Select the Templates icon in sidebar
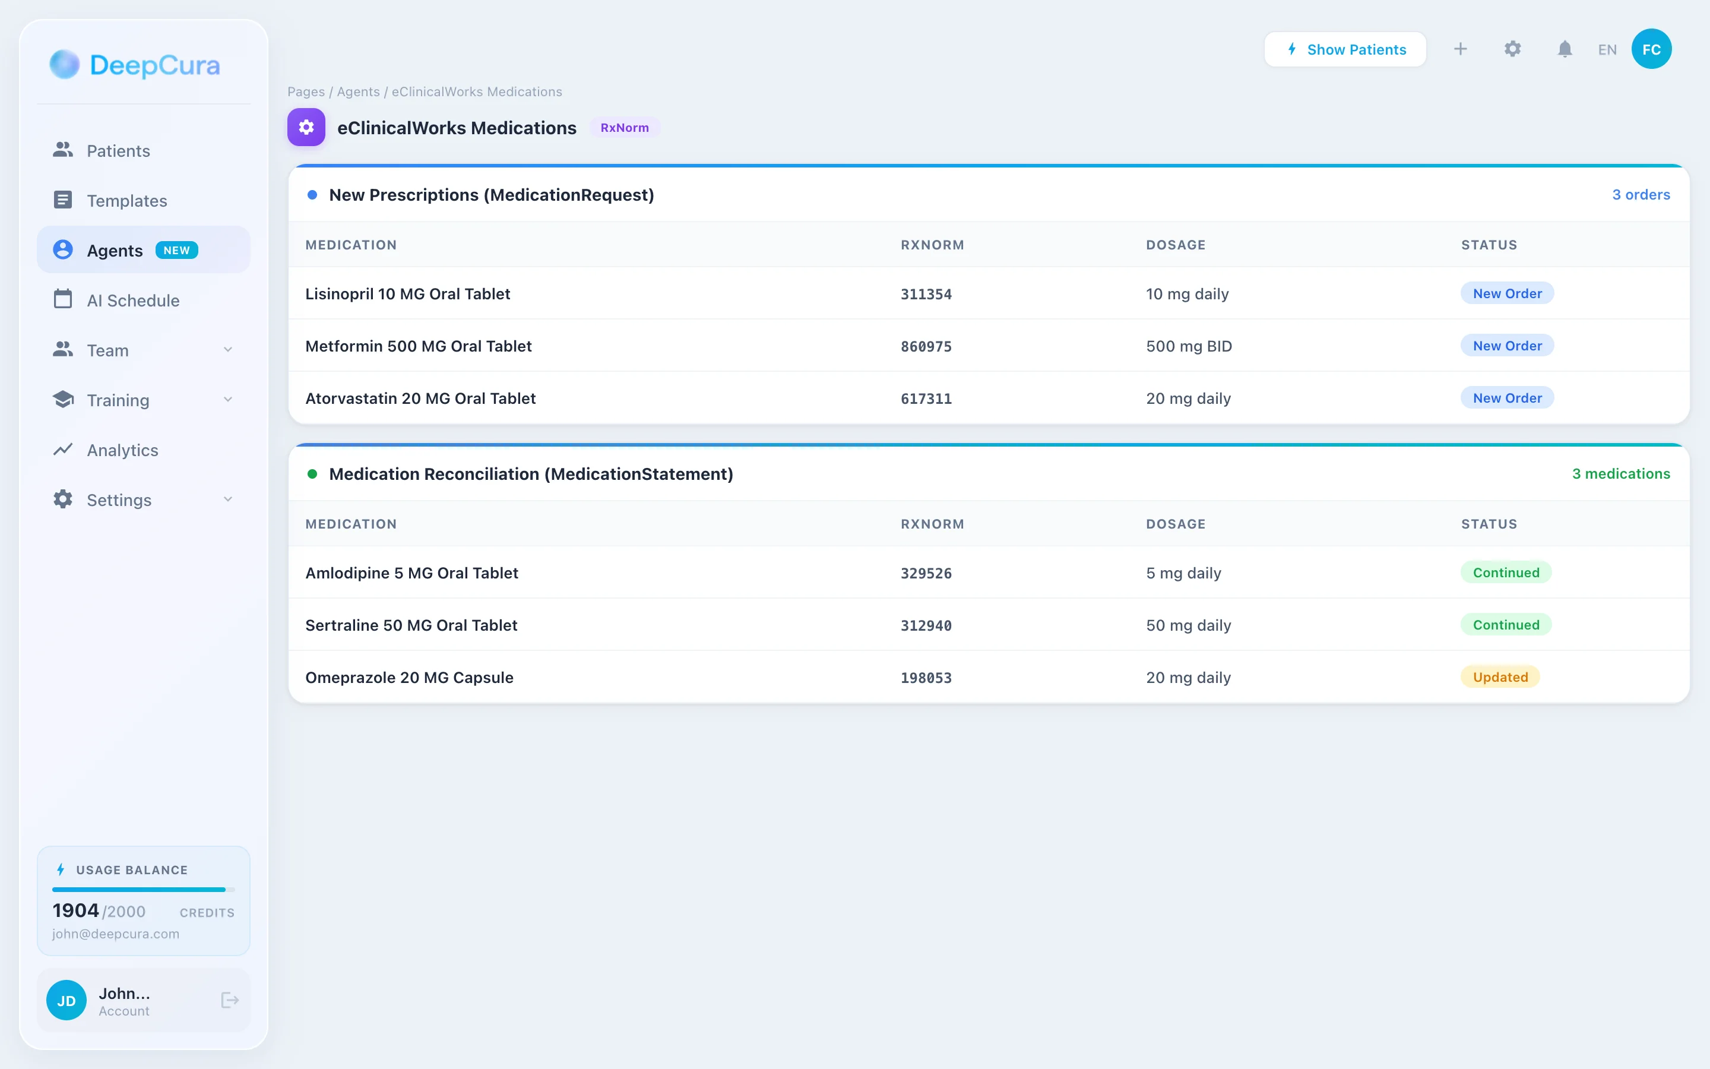This screenshot has width=1710, height=1069. click(62, 200)
